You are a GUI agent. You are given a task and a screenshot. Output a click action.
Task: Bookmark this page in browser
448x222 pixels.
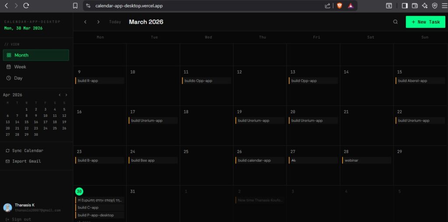[75, 6]
